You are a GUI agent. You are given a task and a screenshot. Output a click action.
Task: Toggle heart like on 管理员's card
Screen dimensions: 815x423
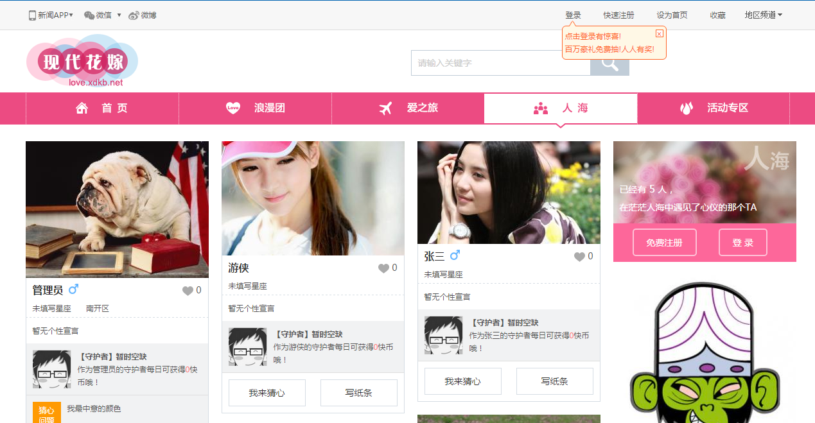coord(188,291)
